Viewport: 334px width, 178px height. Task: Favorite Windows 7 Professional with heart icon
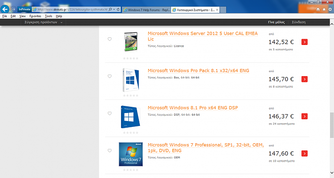point(110,150)
